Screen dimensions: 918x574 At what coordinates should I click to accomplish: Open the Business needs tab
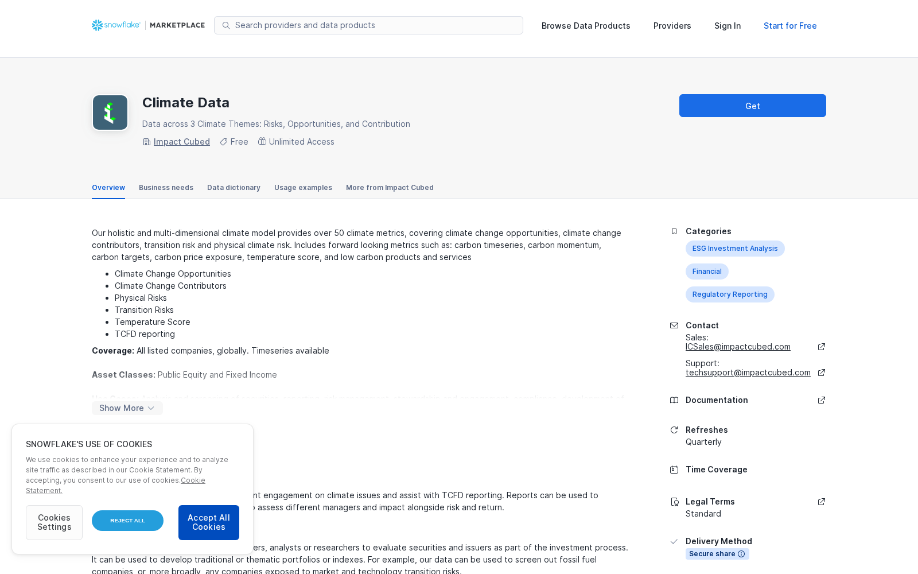click(166, 188)
